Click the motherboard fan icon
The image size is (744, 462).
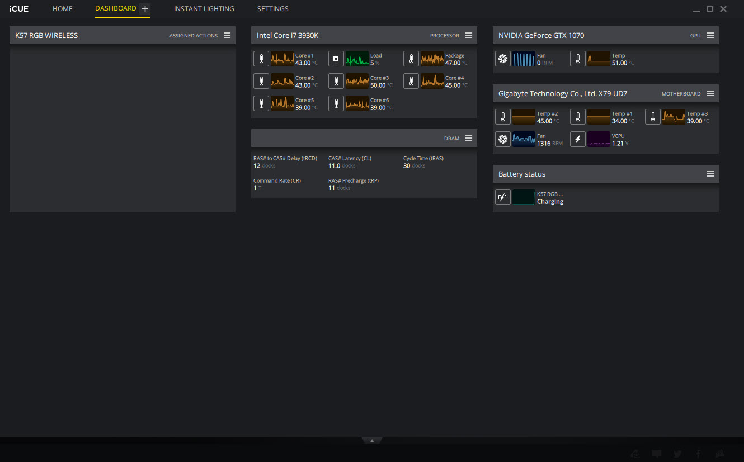click(502, 139)
